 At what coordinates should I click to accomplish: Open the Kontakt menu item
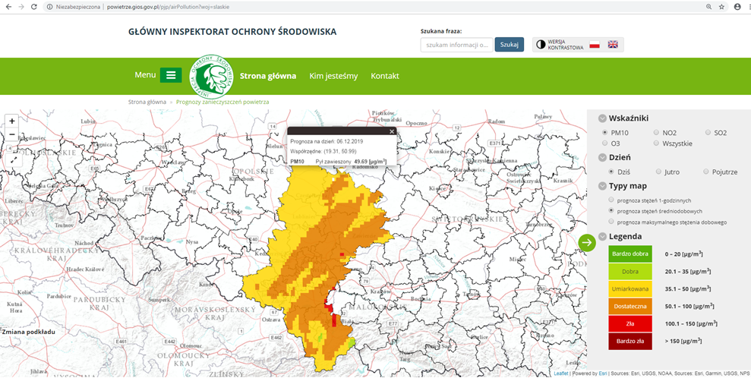point(385,76)
